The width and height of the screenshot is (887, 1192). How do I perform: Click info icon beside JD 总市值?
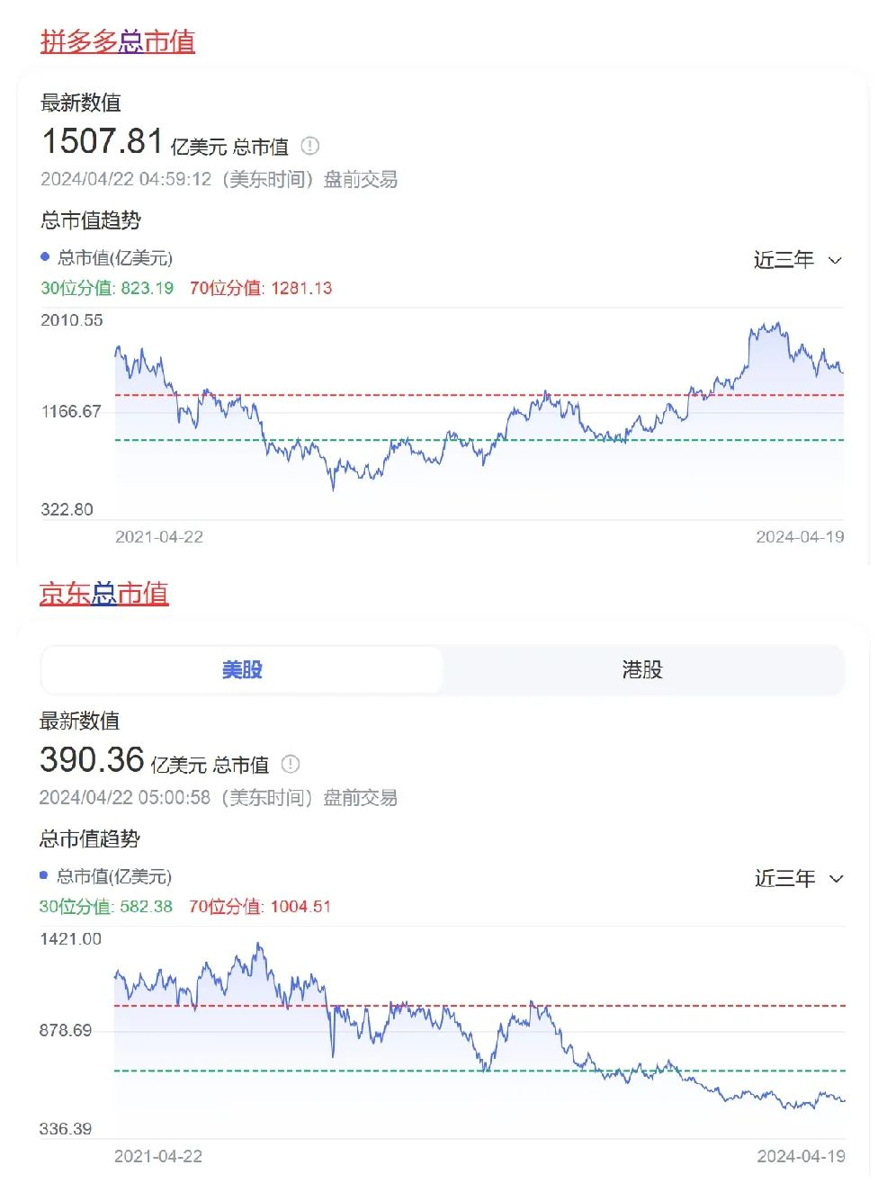(x=290, y=764)
